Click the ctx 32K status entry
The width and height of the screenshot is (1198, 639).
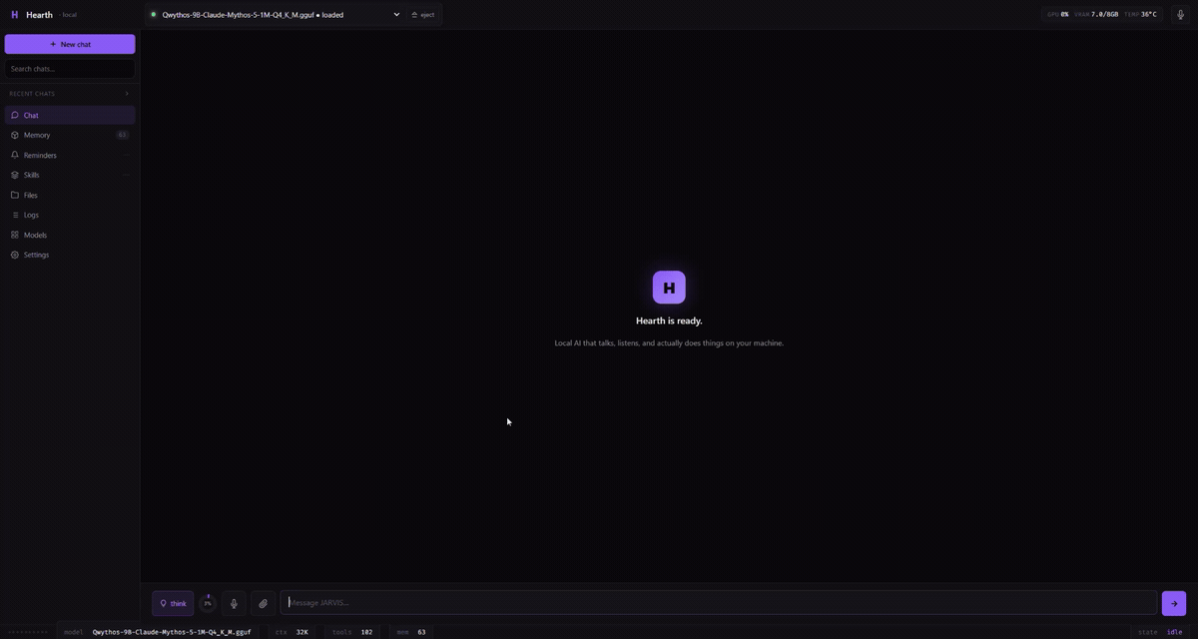(292, 632)
